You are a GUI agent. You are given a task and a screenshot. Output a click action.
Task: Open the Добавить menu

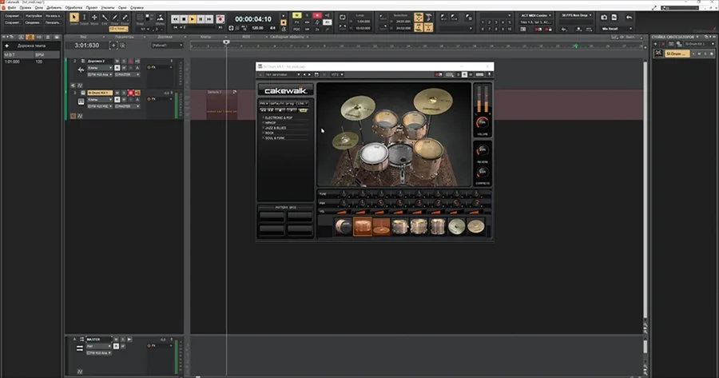pyautogui.click(x=54, y=8)
